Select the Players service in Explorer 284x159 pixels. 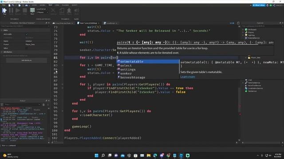pos(251,32)
